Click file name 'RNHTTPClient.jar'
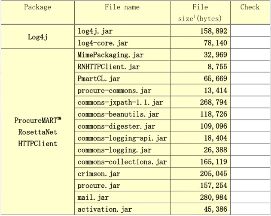Screen dimensions: 271x216 pyautogui.click(x=109, y=67)
